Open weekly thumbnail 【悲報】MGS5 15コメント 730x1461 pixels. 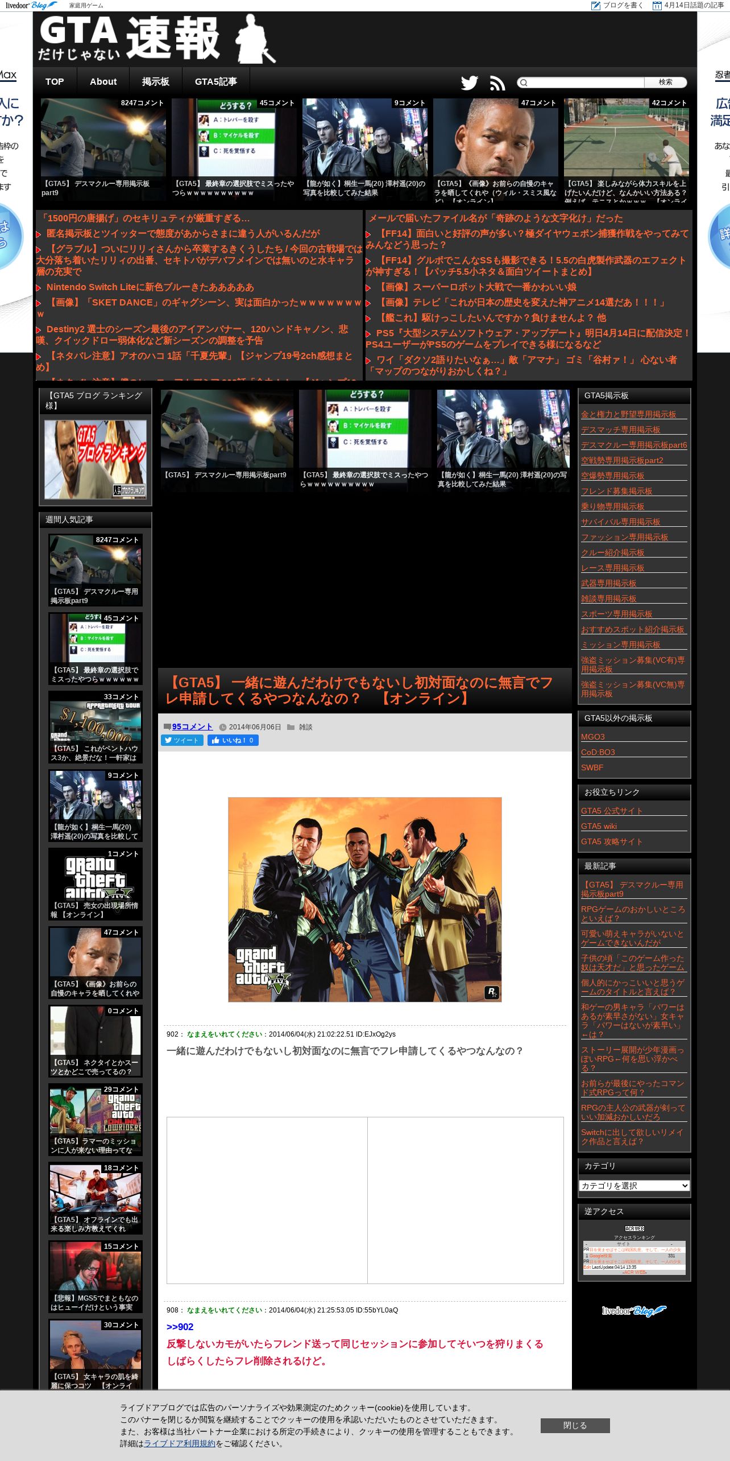tap(95, 1276)
